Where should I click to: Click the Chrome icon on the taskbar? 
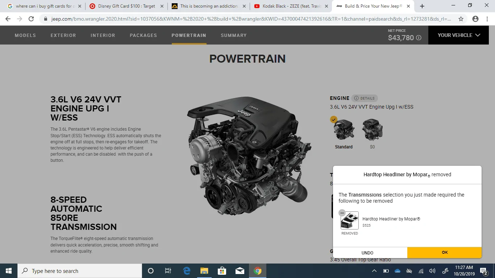coord(258,271)
